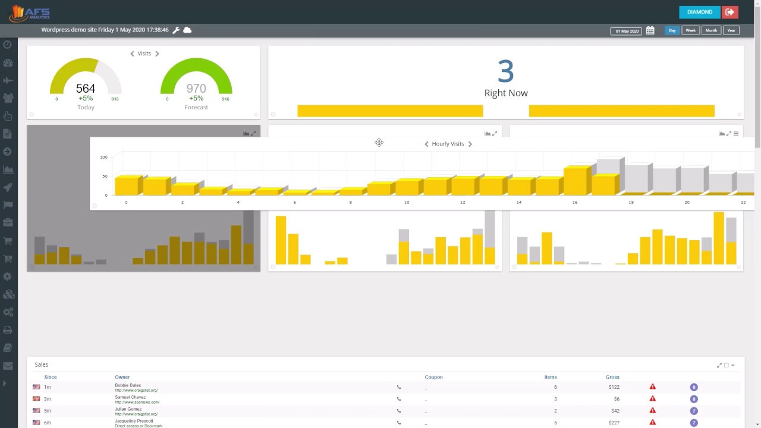
Task: Open the envelope mail icon in sidebar
Action: pos(8,366)
